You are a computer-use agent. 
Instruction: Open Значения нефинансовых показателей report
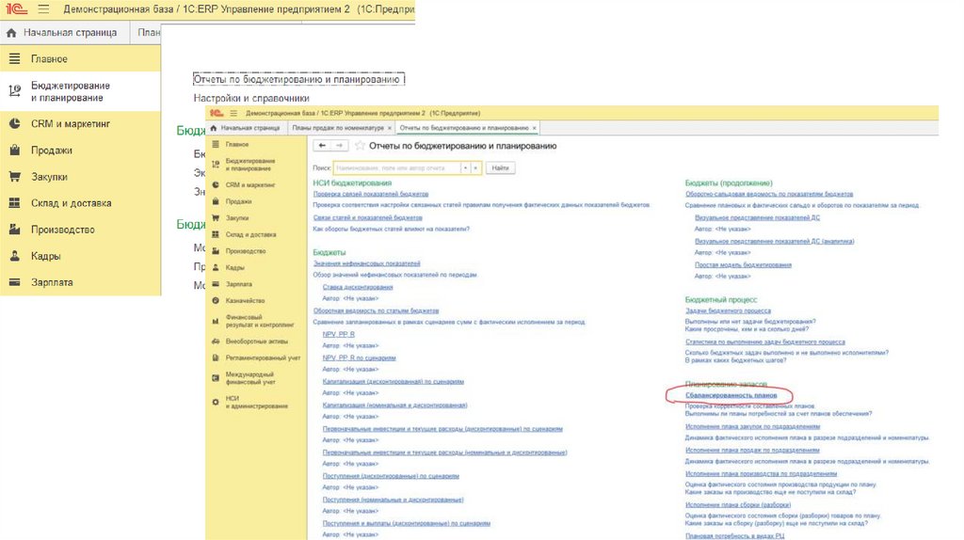367,263
